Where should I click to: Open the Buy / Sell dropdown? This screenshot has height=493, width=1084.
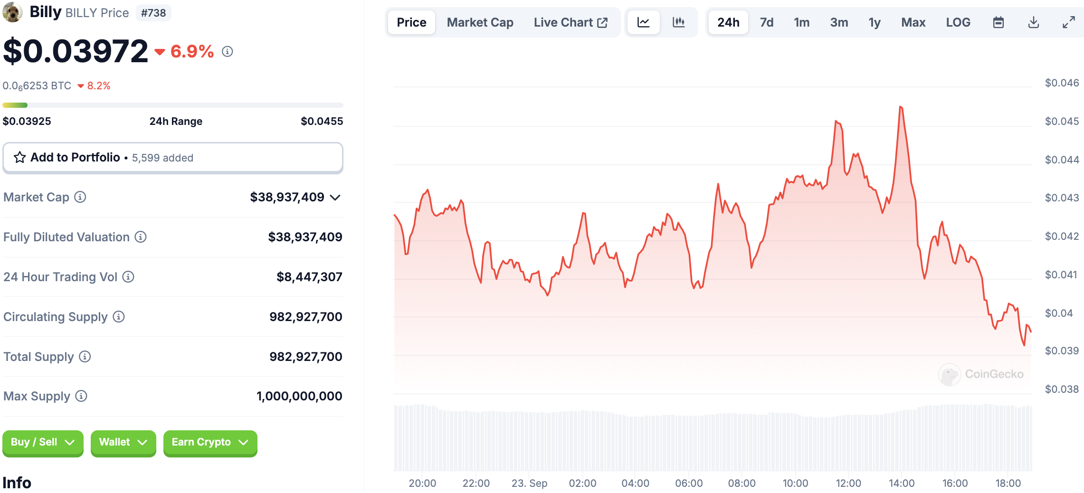pyautogui.click(x=43, y=442)
